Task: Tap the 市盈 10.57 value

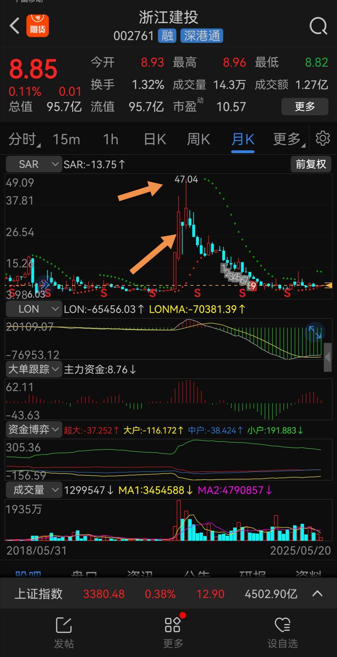Action: coord(231,107)
